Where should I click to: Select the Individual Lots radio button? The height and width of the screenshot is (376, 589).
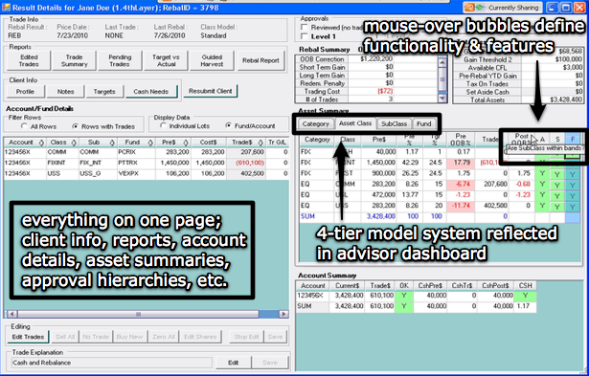pos(163,125)
